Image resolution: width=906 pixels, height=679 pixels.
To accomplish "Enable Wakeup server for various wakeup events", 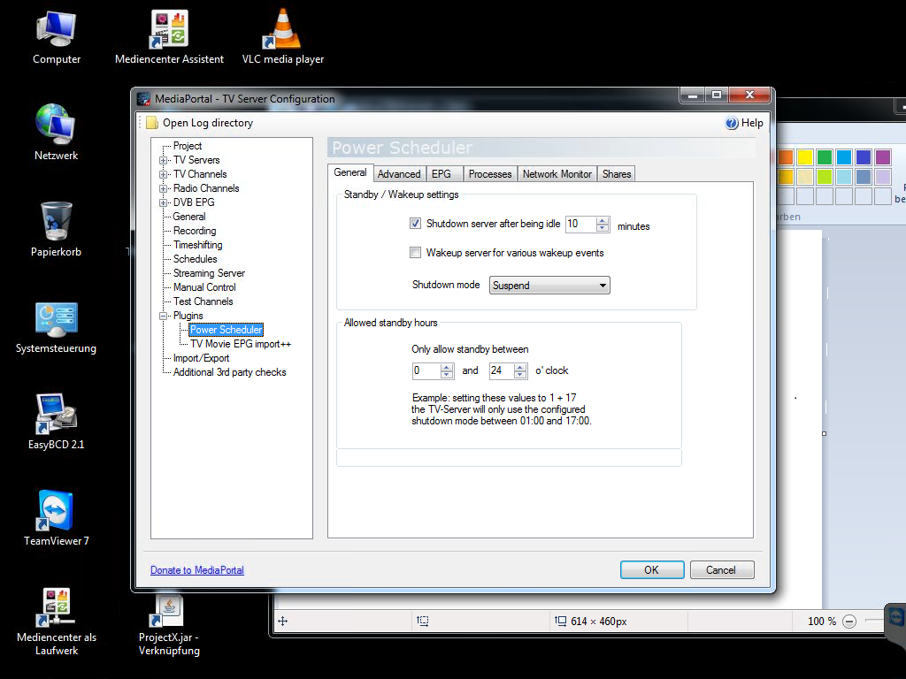I will [x=415, y=253].
